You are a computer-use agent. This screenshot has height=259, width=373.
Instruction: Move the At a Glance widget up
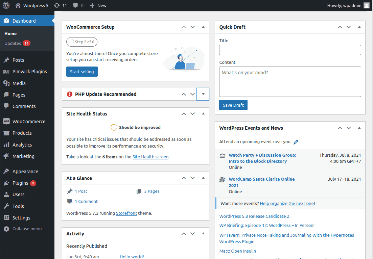[184, 178]
